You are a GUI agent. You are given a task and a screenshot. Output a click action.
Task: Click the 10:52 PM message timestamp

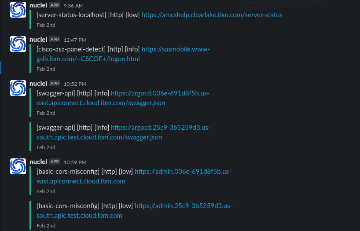(x=75, y=84)
